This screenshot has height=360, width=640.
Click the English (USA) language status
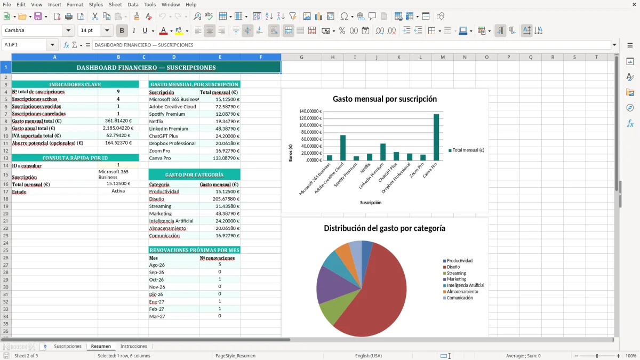369,356
